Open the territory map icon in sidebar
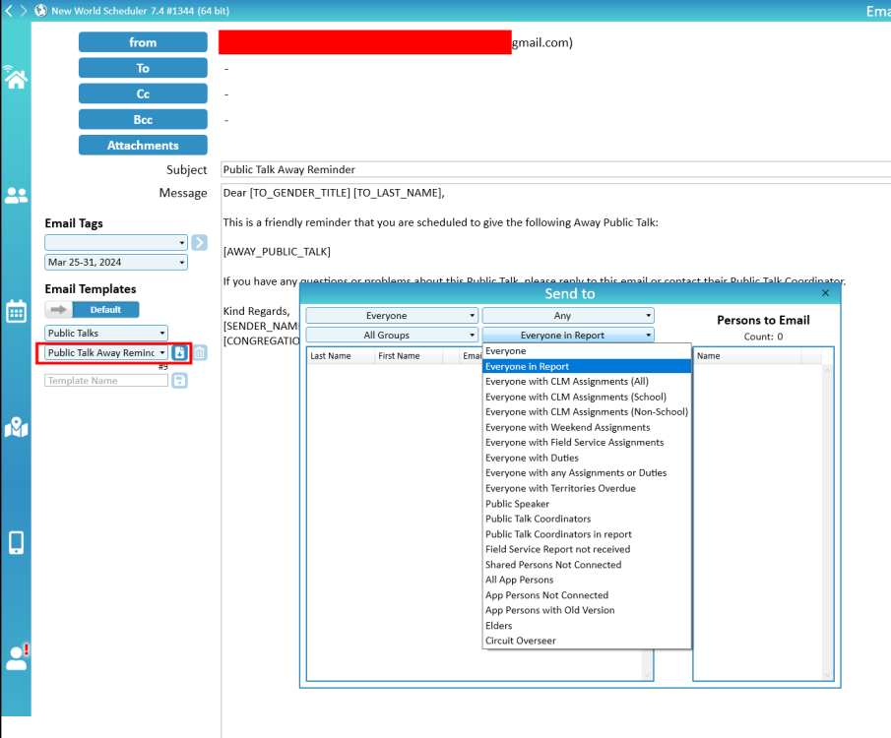 click(16, 427)
